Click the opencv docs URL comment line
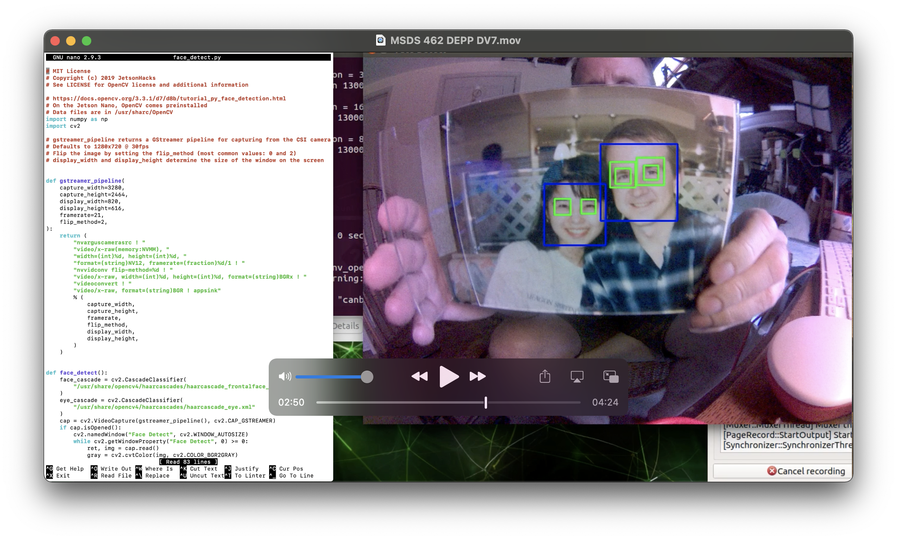This screenshot has width=897, height=540. pos(166,98)
